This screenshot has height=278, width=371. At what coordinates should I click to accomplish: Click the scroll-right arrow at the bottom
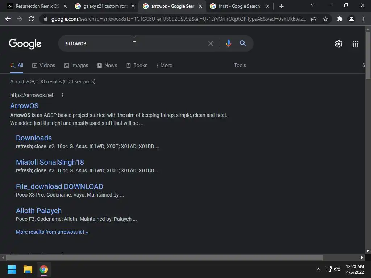362,257
